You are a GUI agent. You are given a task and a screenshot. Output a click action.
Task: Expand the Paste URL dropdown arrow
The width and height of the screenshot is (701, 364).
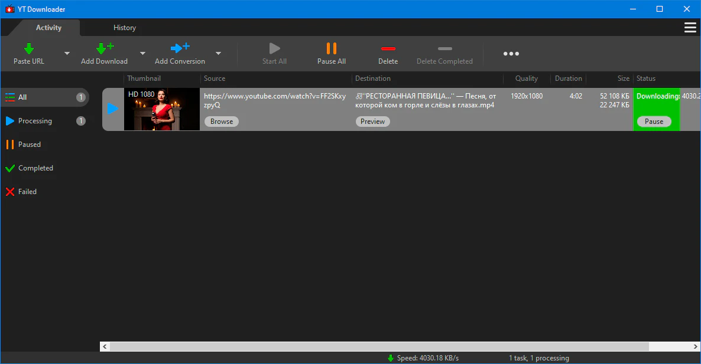point(67,54)
